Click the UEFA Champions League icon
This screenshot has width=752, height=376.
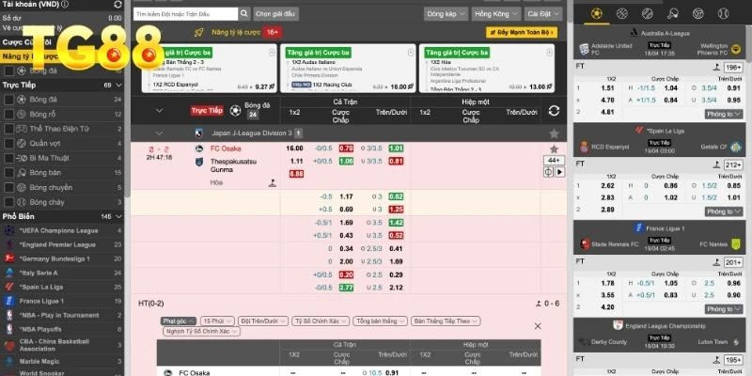pyautogui.click(x=9, y=230)
